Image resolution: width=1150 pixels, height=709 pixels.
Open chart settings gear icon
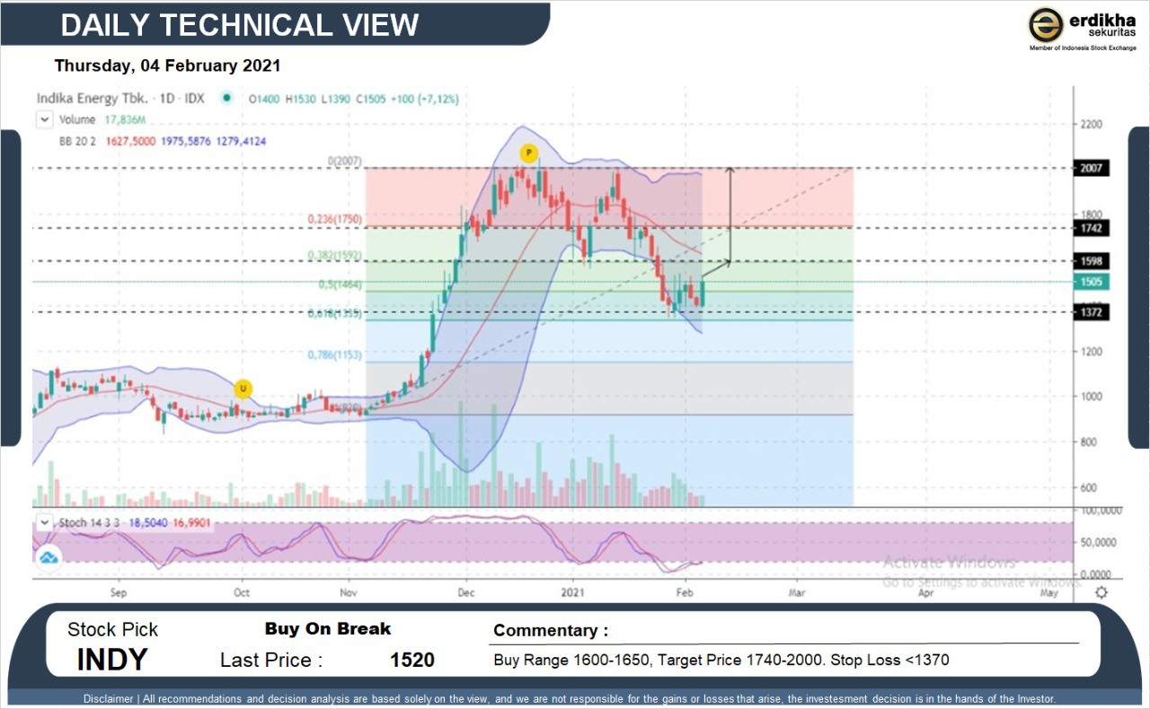pos(1101,592)
